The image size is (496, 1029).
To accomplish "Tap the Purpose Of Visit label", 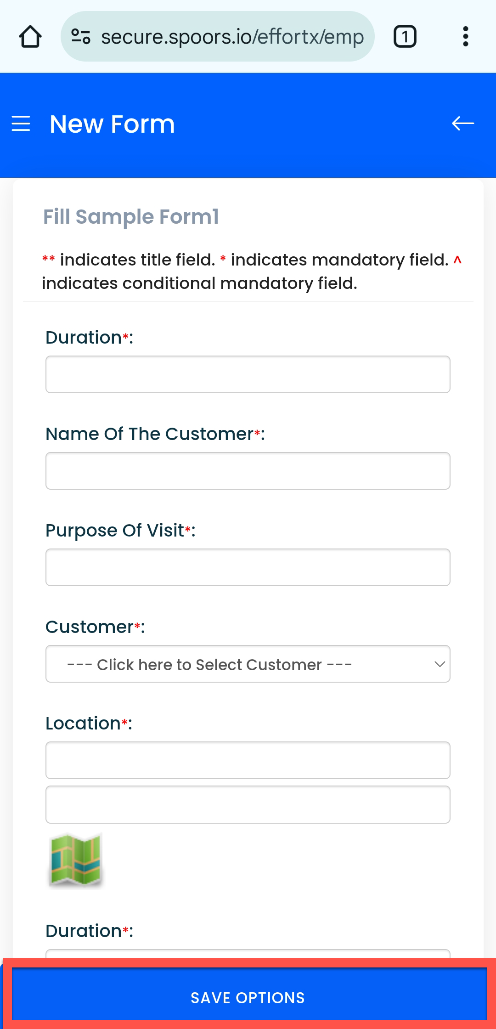I will [115, 531].
